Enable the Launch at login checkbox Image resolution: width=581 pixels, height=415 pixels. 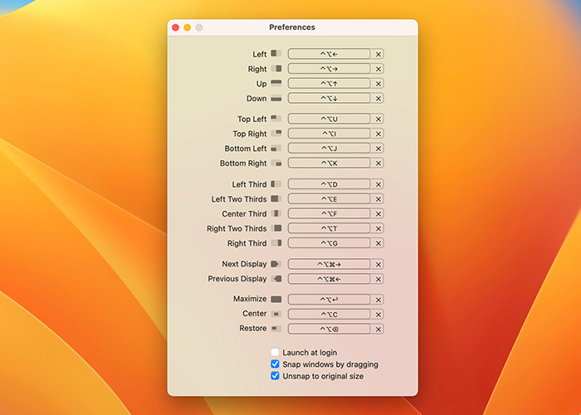pyautogui.click(x=275, y=352)
